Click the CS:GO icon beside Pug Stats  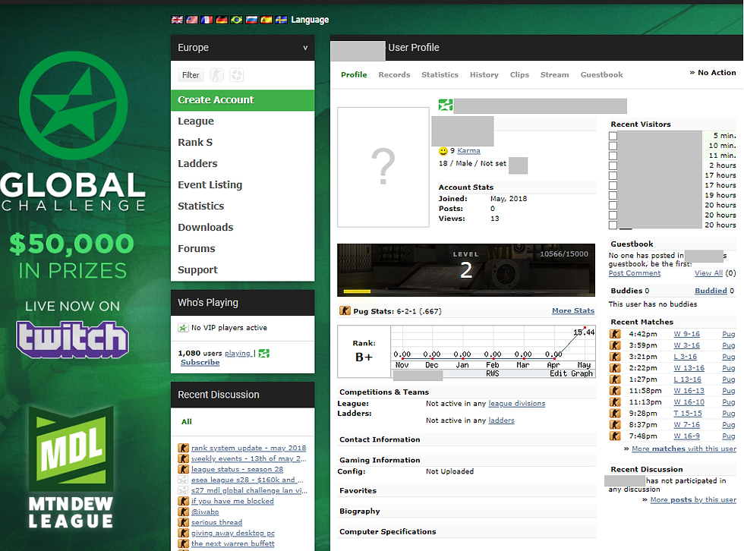tap(346, 310)
